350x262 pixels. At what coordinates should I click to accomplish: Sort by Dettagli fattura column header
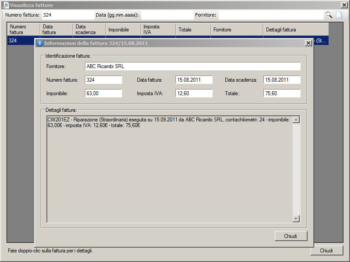click(296, 29)
